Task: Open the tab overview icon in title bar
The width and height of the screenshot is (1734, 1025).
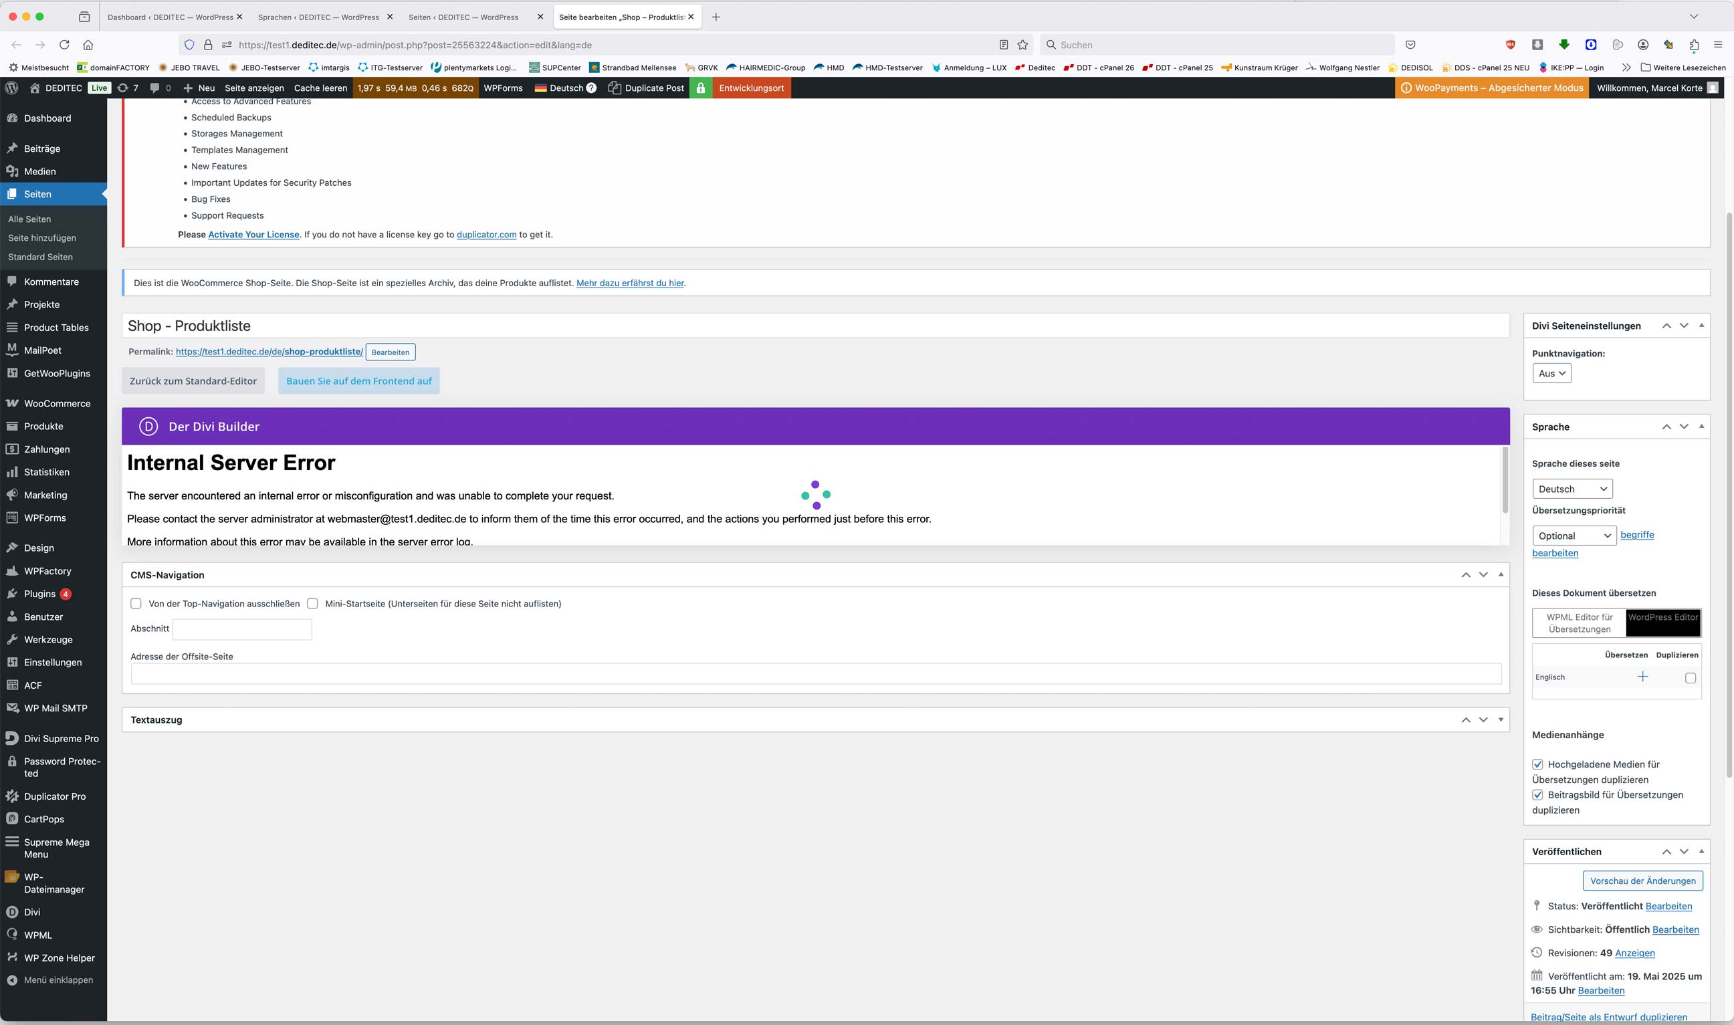Action: (x=84, y=17)
